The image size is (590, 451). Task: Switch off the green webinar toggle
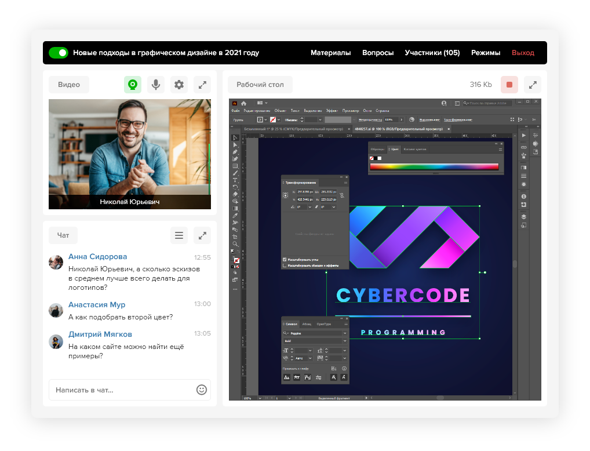click(59, 53)
